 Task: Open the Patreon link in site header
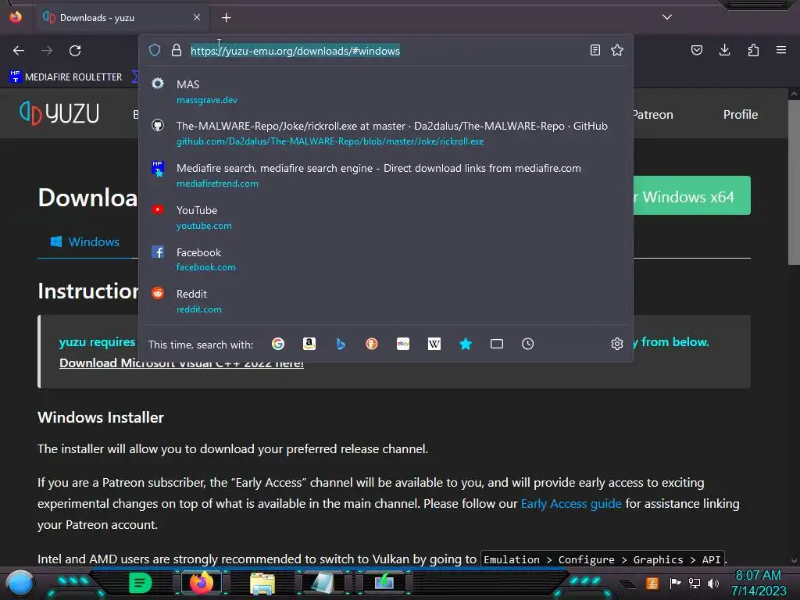(x=653, y=114)
